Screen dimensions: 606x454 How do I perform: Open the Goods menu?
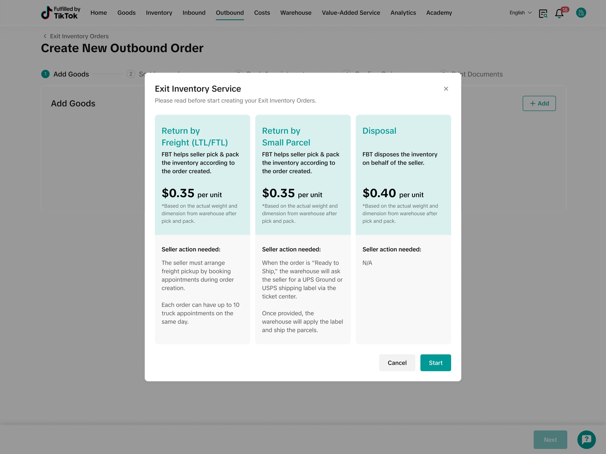tap(126, 13)
